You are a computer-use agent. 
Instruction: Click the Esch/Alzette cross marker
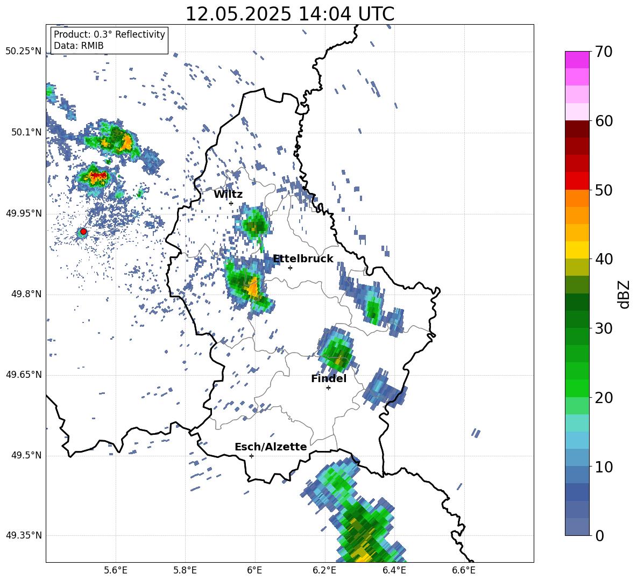[x=251, y=456]
